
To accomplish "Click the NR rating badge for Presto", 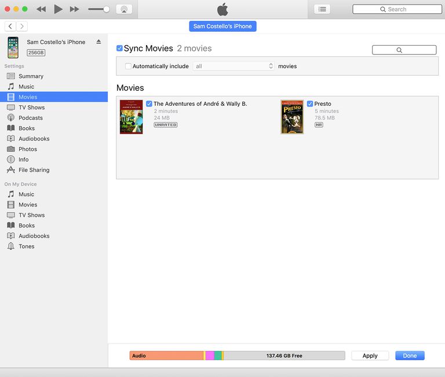I will [319, 125].
